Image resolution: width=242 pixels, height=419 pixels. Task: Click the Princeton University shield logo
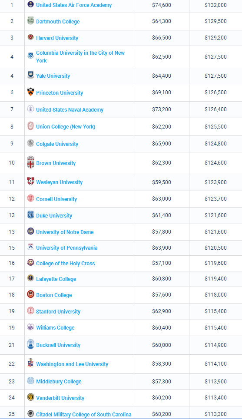click(x=31, y=92)
